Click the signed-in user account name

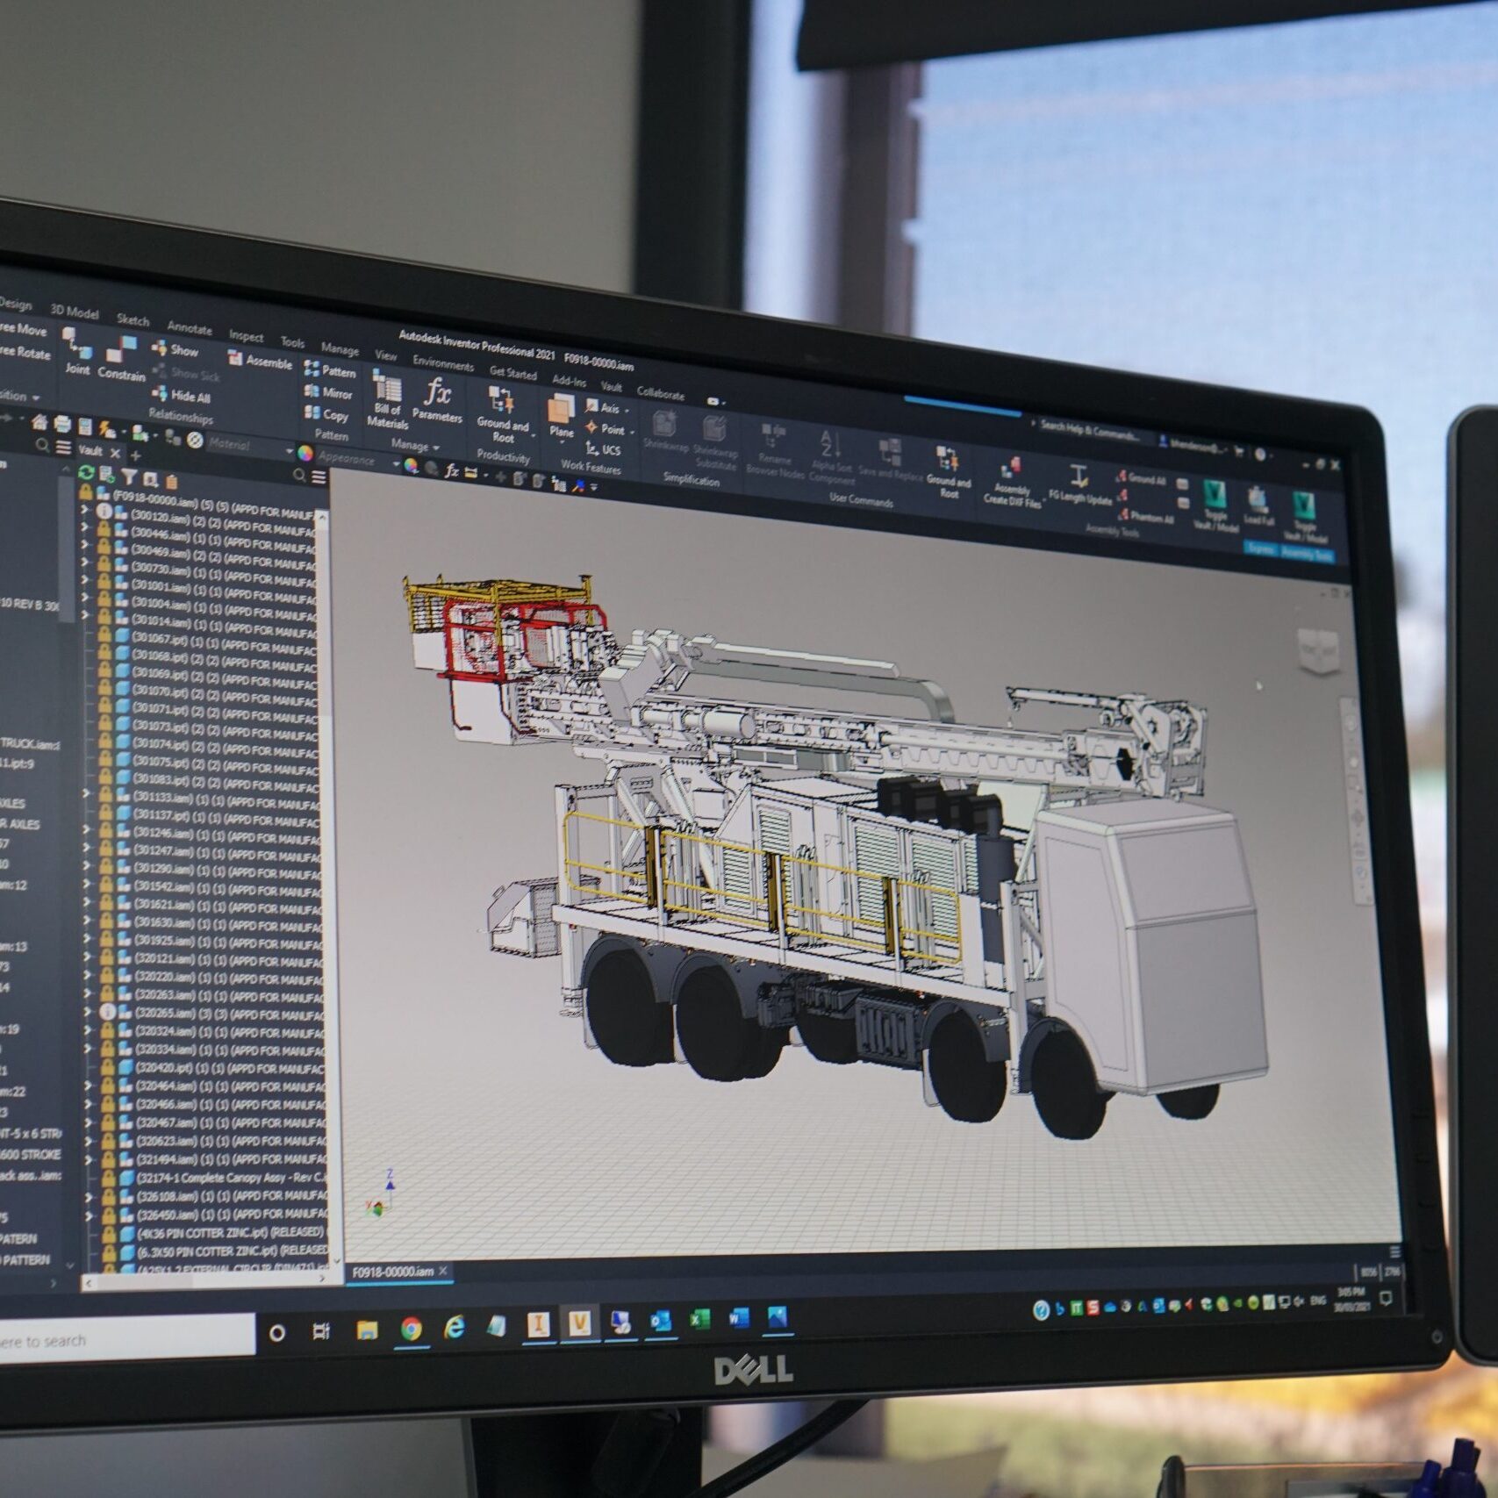pyautogui.click(x=1197, y=446)
